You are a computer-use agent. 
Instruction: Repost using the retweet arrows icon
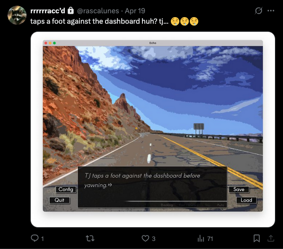(90, 239)
